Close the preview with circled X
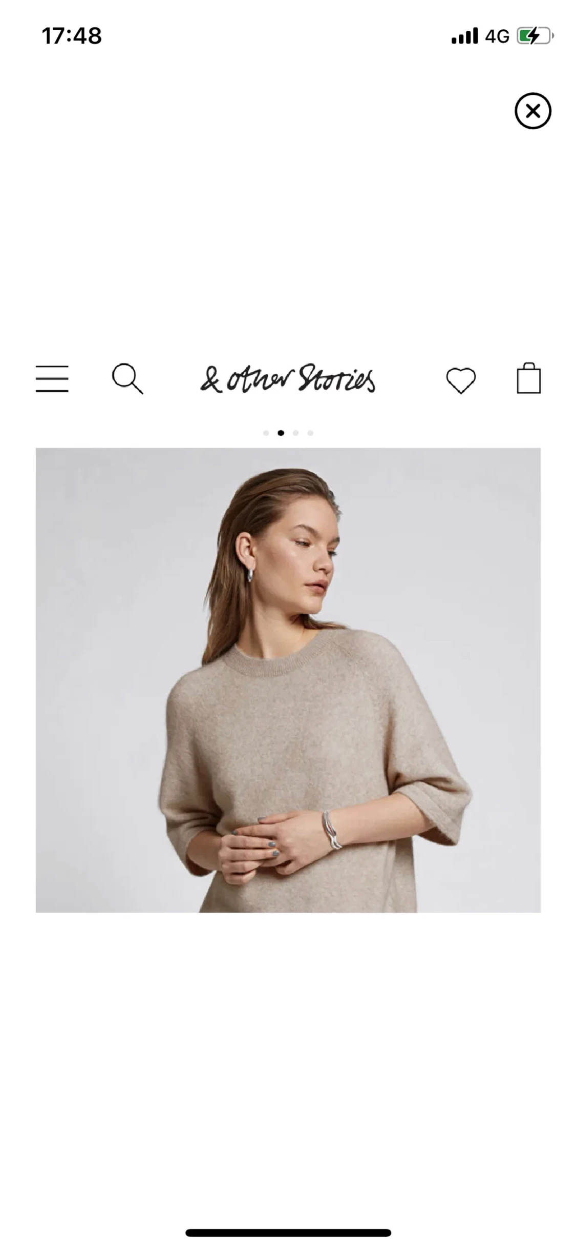The image size is (576, 1249). tap(532, 111)
